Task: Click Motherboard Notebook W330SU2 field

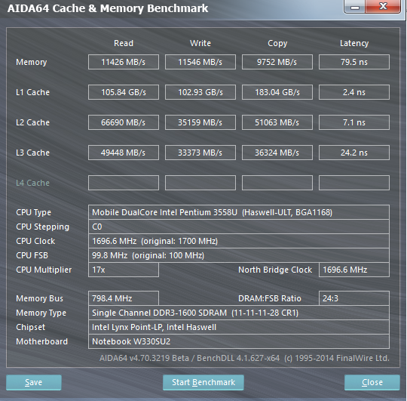Action: coord(239,341)
